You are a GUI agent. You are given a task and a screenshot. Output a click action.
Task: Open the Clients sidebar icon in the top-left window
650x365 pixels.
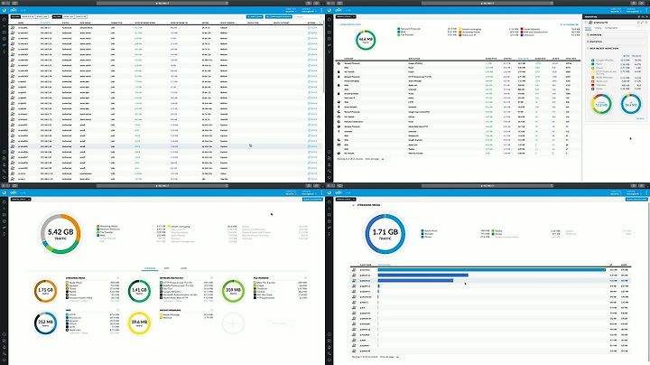tap(5, 45)
